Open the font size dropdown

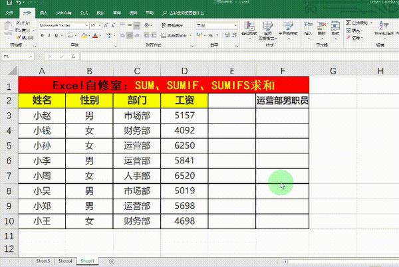point(100,25)
